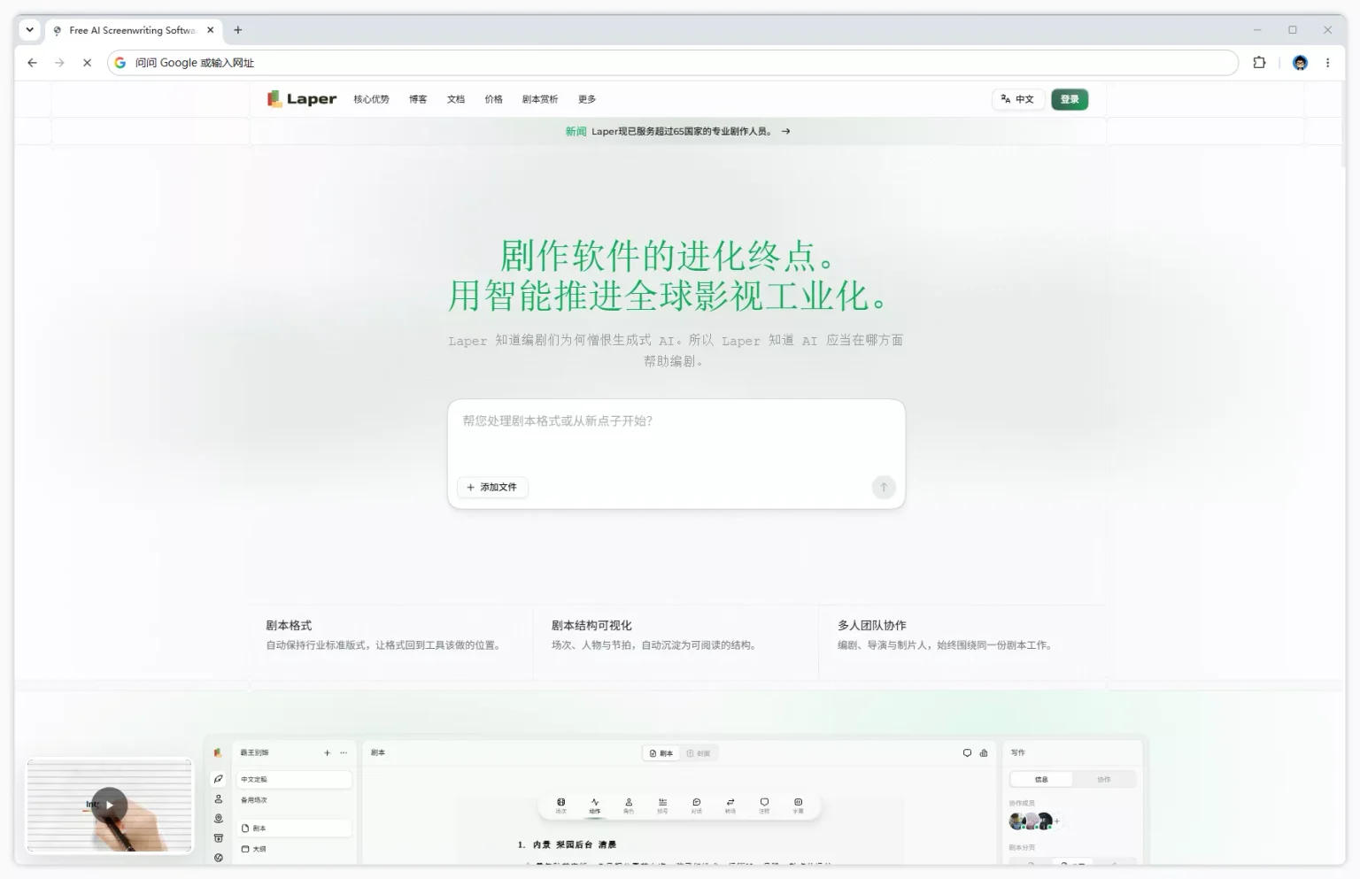The width and height of the screenshot is (1360, 879).
Task: Click the 添加文件 button
Action: click(492, 487)
